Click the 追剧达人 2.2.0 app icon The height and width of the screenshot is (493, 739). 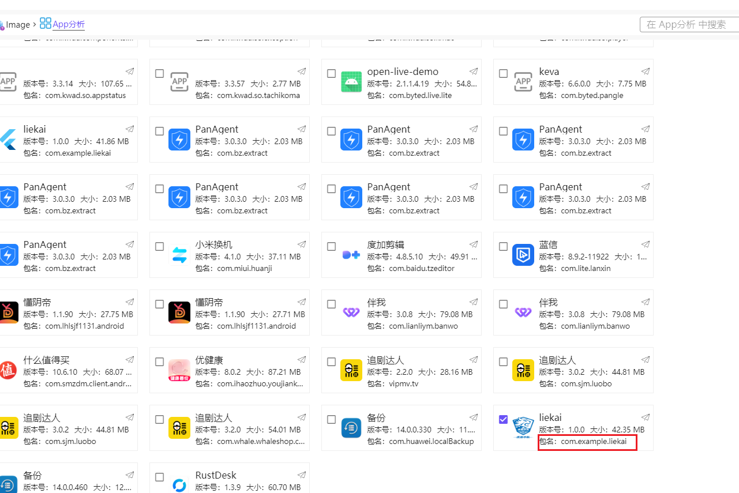351,370
